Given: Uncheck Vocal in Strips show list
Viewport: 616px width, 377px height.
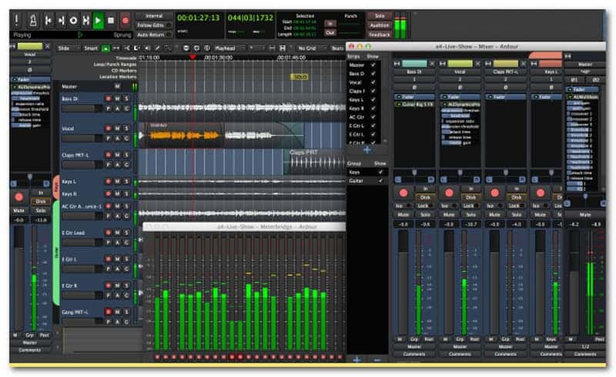Looking at the screenshot, I should (373, 82).
